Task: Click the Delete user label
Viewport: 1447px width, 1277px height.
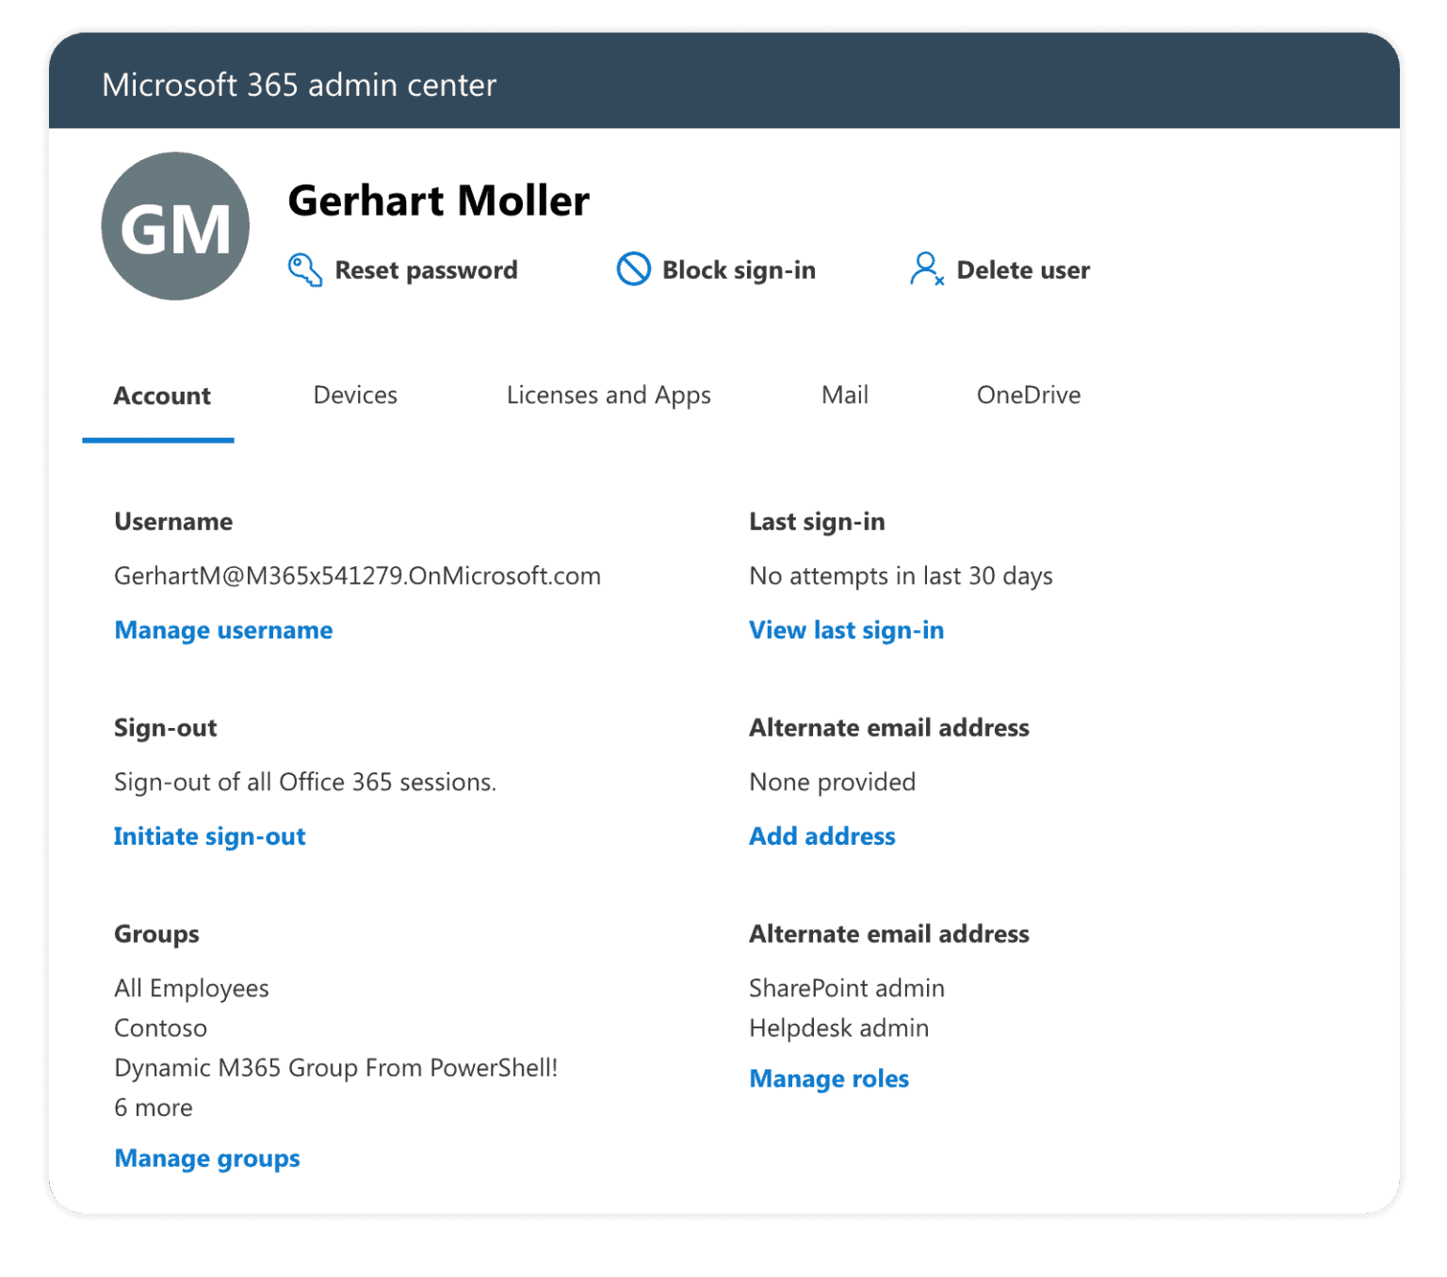Action: 1022,270
